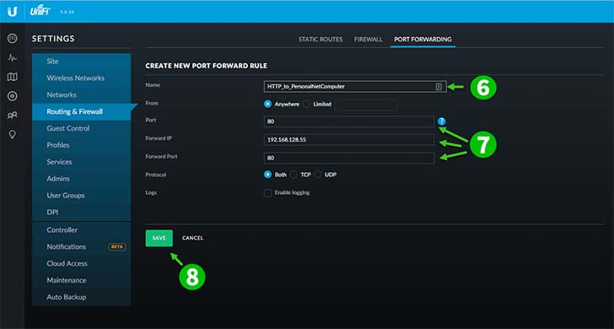Screen dimensions: 614x329
Task: Open the Statistics pulse icon
Action: (x=13, y=58)
